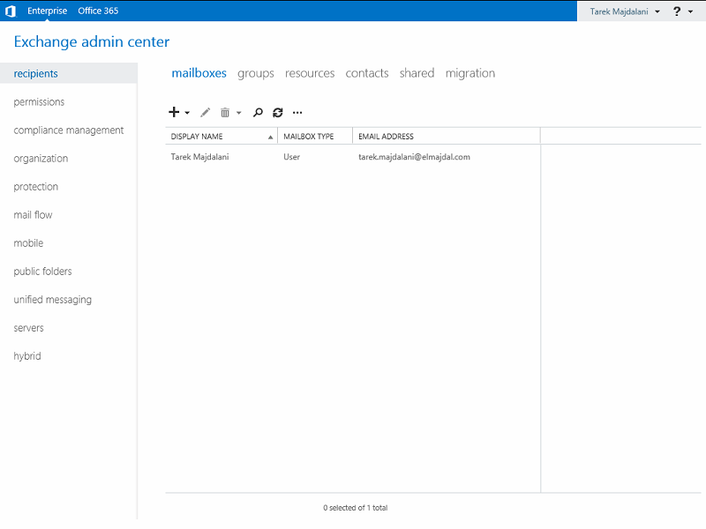Viewport: 706px width, 529px height.
Task: Open the Tarek Majdalani account dropdown
Action: (620, 11)
